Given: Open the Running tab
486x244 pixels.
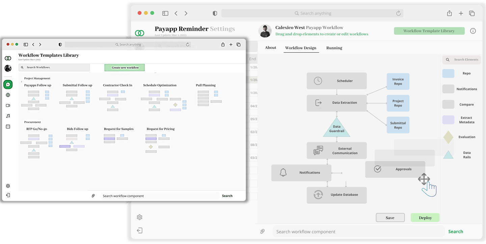Looking at the screenshot, I should click(x=334, y=48).
